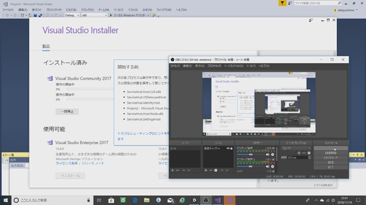Open Windows Start menu
The height and width of the screenshot is (205, 366).
(x=6, y=200)
